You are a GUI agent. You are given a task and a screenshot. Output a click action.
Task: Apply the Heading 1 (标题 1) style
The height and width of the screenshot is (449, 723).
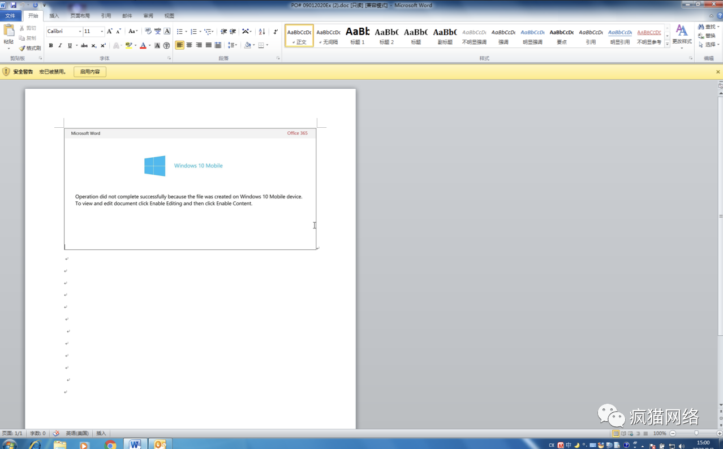(x=358, y=35)
